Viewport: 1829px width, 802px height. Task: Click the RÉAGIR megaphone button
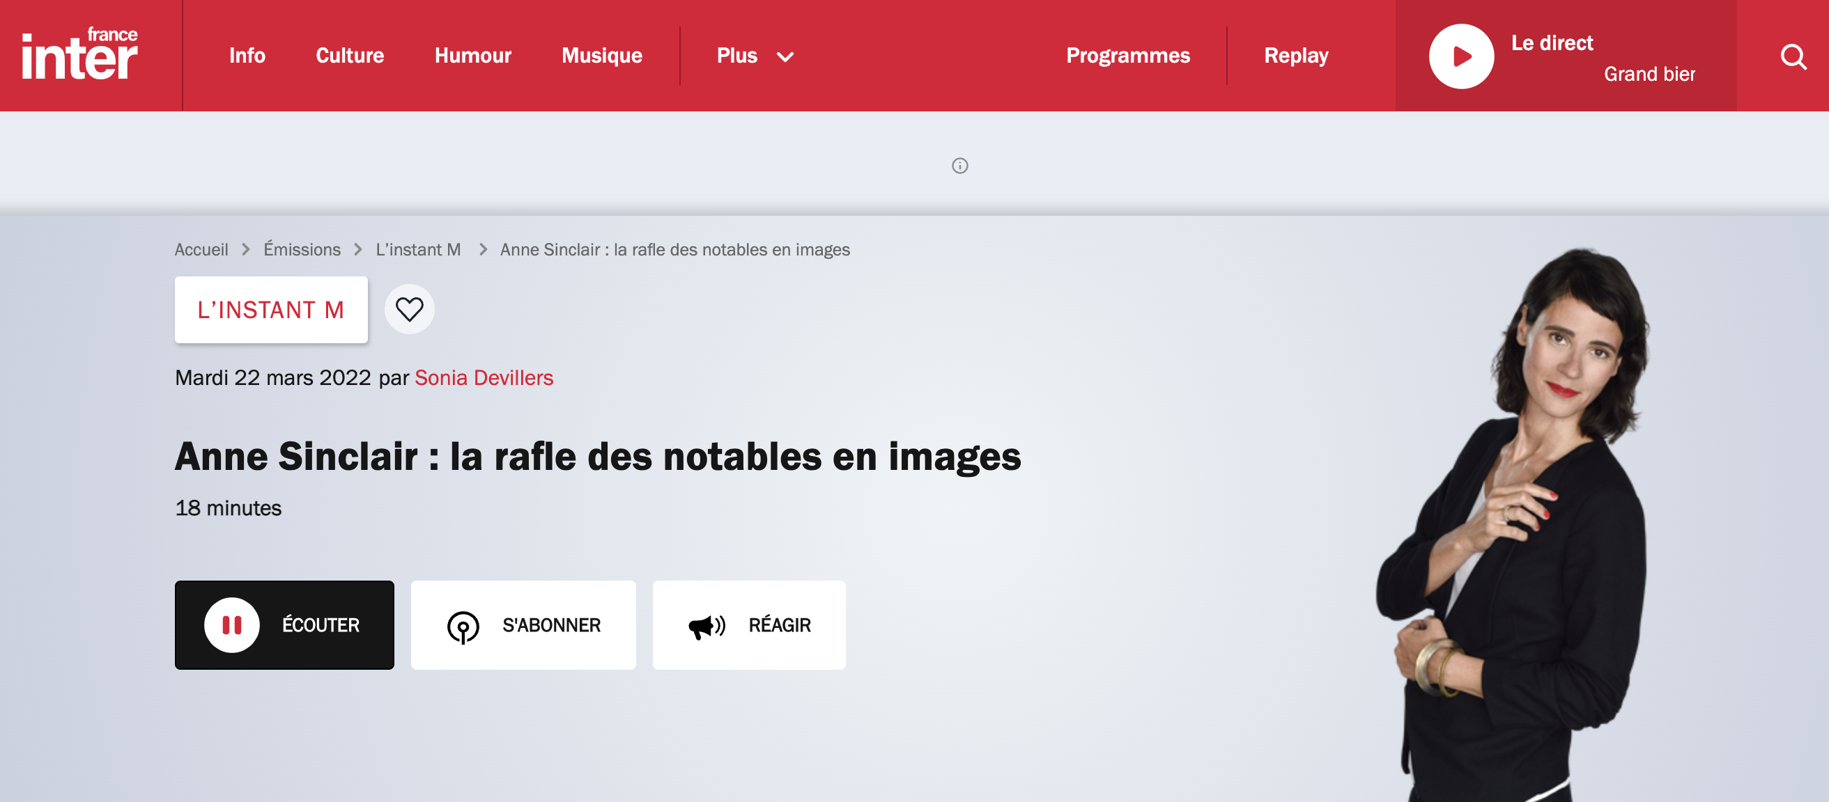749,625
